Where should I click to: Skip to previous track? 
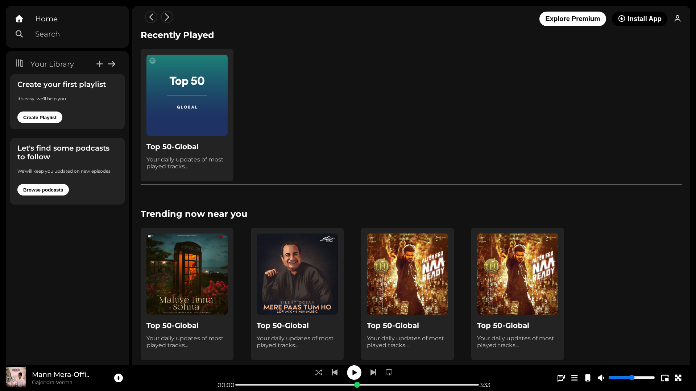(335, 372)
